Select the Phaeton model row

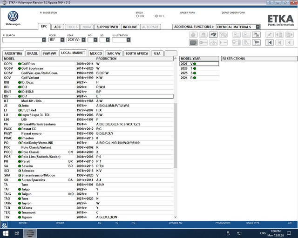[88, 138]
